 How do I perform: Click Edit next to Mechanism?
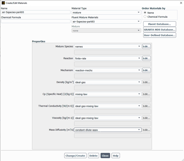(146, 70)
